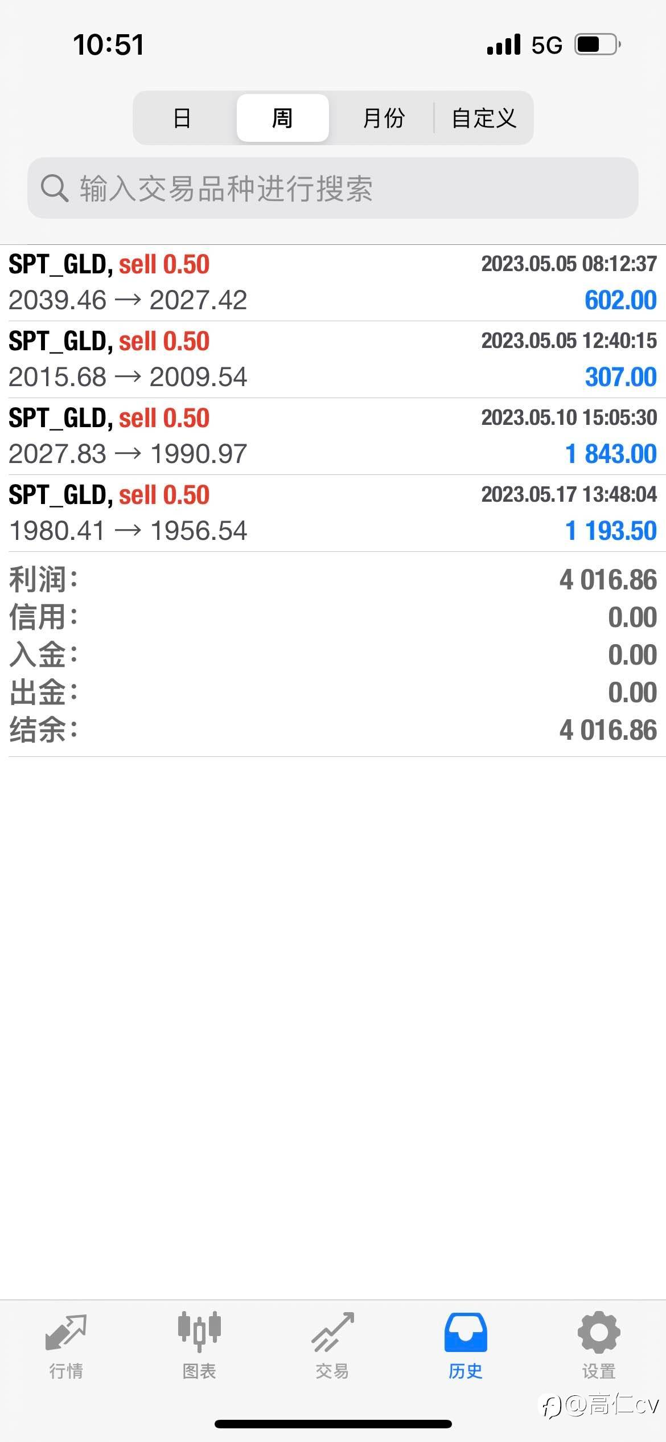Open the trade closed at 1990.97
The width and height of the screenshot is (666, 1442).
[333, 436]
